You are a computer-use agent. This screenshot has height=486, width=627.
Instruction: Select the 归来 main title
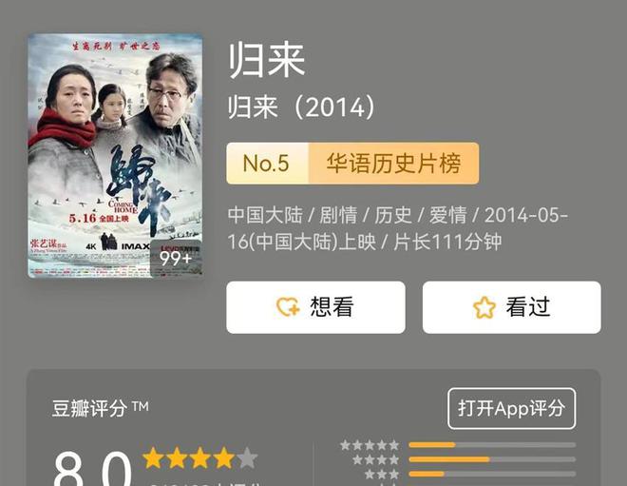(x=267, y=61)
